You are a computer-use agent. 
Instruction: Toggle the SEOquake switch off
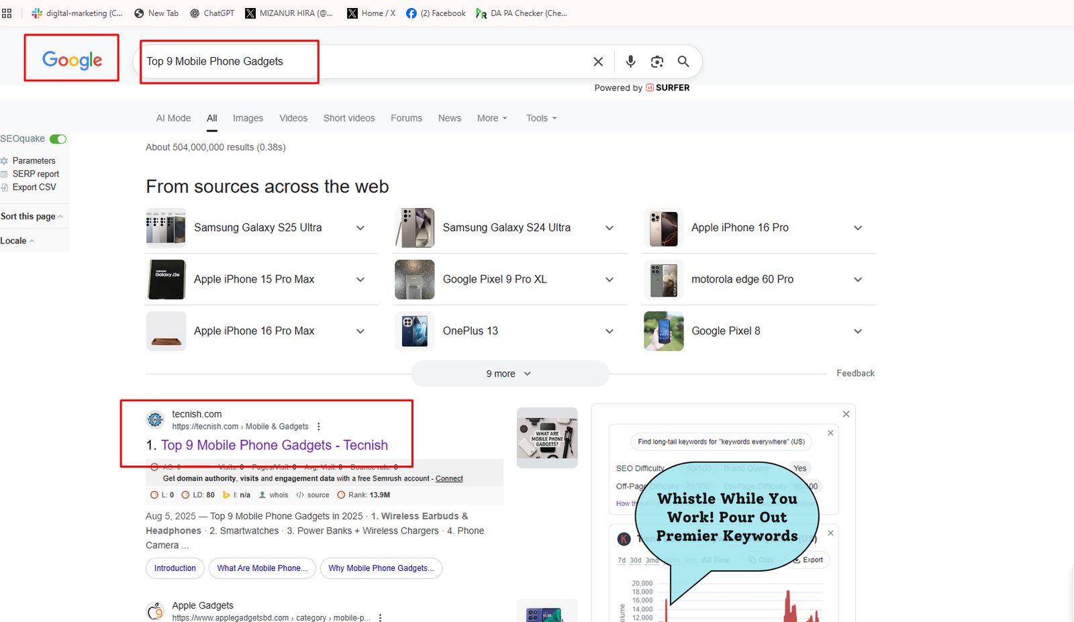[x=58, y=139]
